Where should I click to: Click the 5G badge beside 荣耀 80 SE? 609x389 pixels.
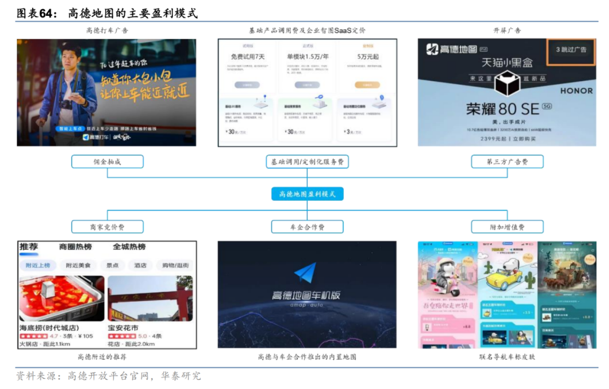point(546,106)
